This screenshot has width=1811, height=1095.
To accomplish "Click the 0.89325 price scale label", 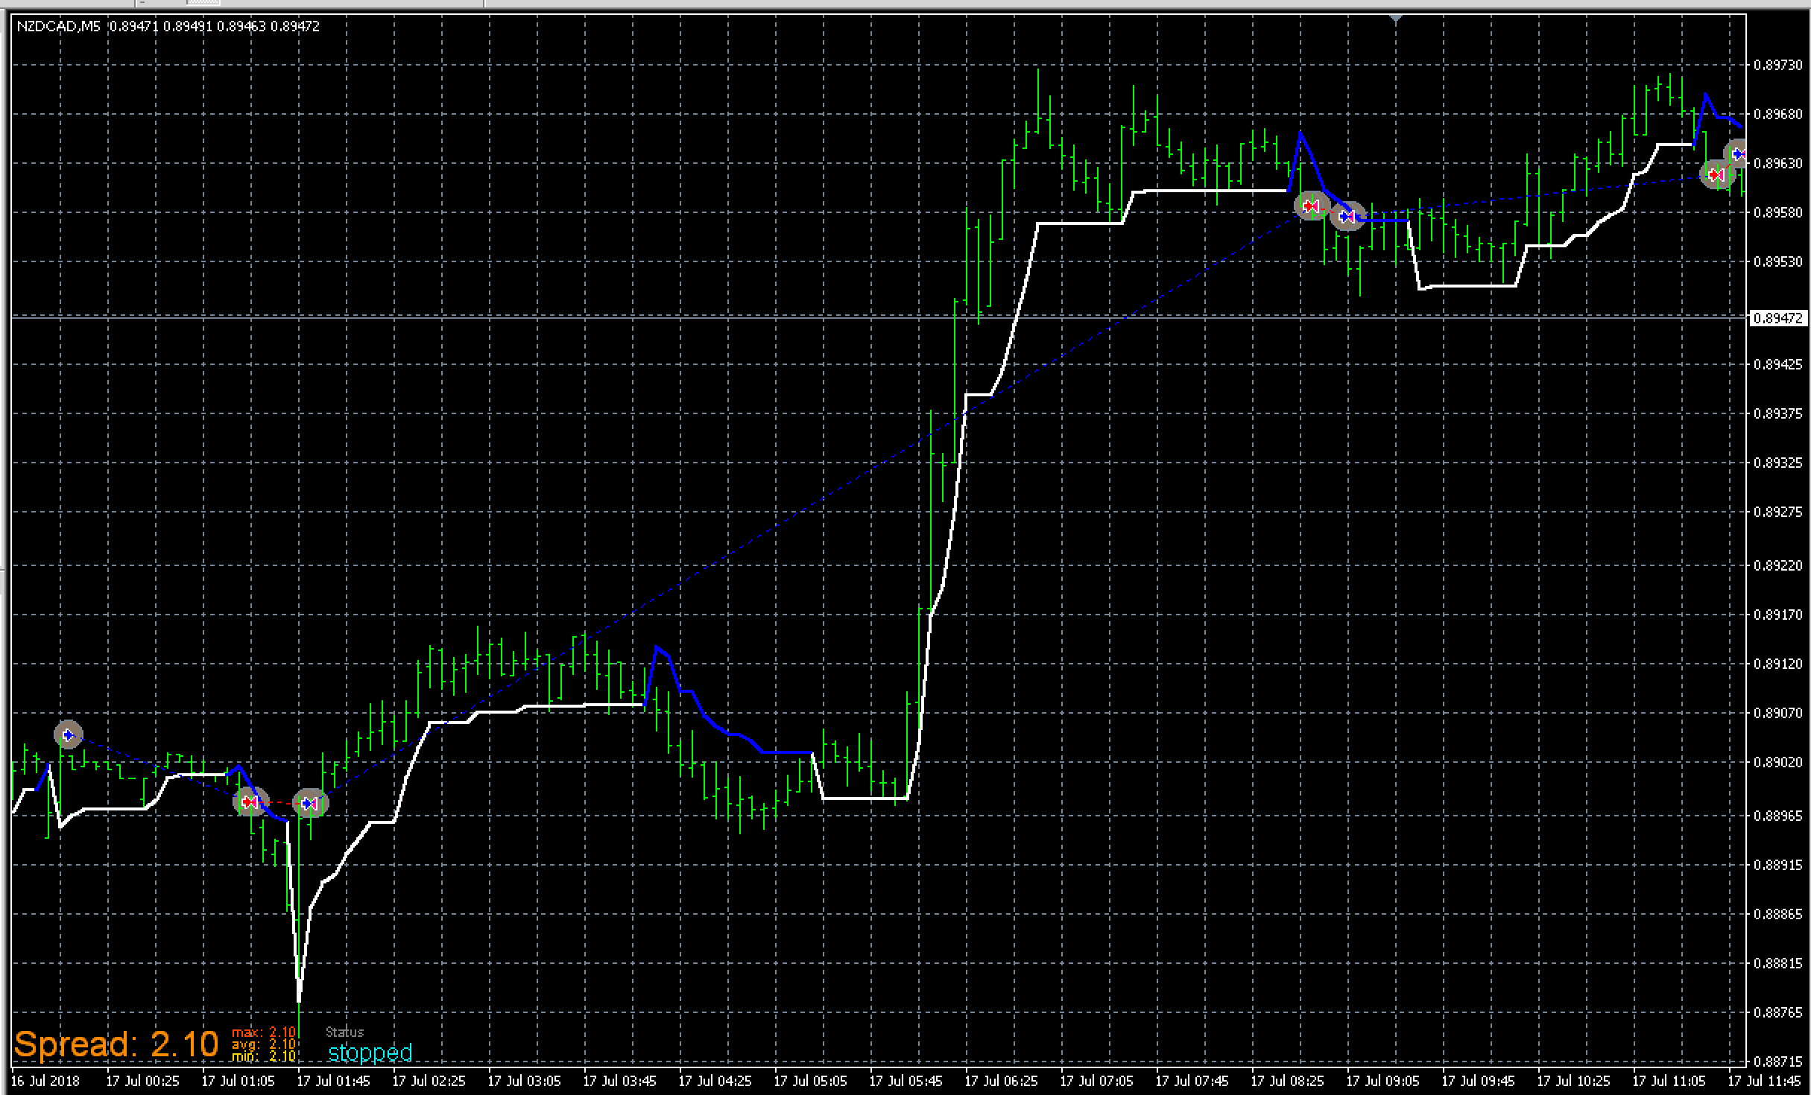I will [x=1777, y=463].
